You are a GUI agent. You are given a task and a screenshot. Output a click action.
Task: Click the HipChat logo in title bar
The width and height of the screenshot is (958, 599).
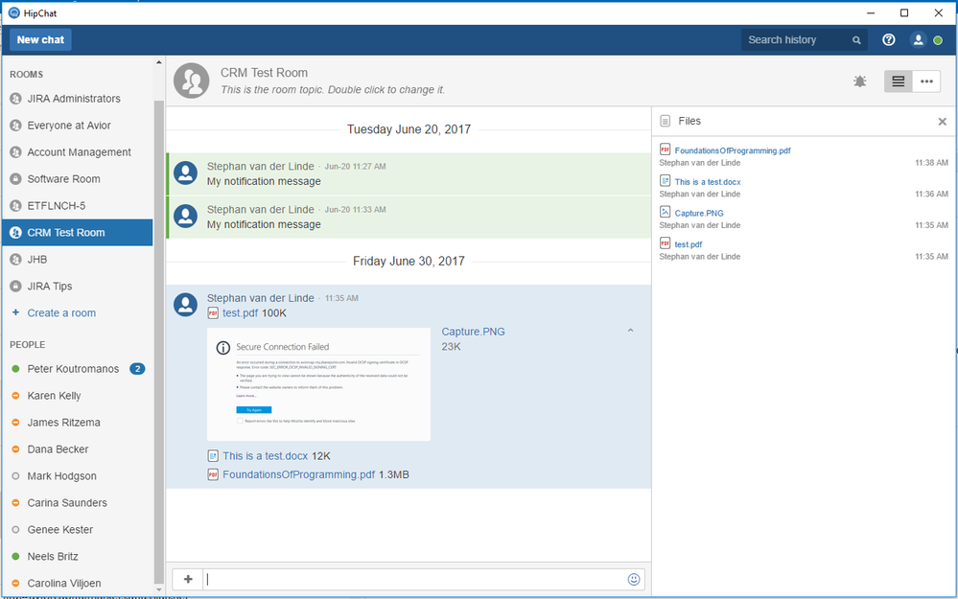click(x=13, y=12)
